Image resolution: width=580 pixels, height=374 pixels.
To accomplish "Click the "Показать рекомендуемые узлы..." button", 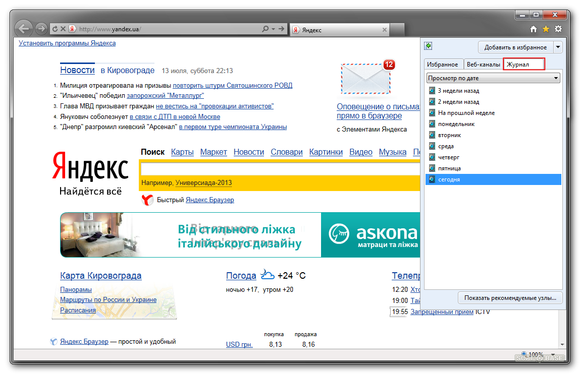I will (510, 297).
